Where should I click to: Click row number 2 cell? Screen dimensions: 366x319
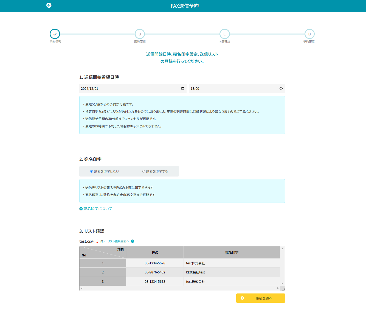tap(103, 272)
